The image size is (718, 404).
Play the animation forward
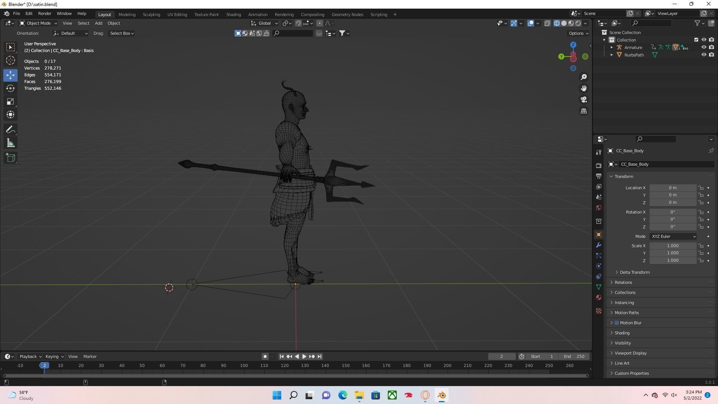[304, 357]
